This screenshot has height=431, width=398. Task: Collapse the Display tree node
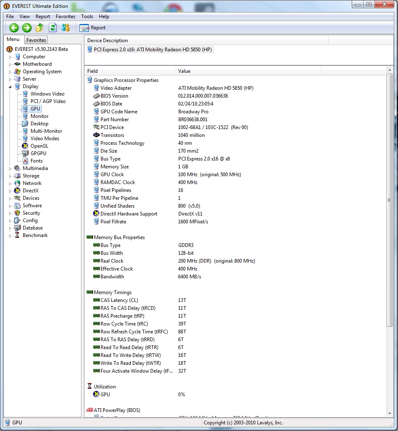coord(10,87)
